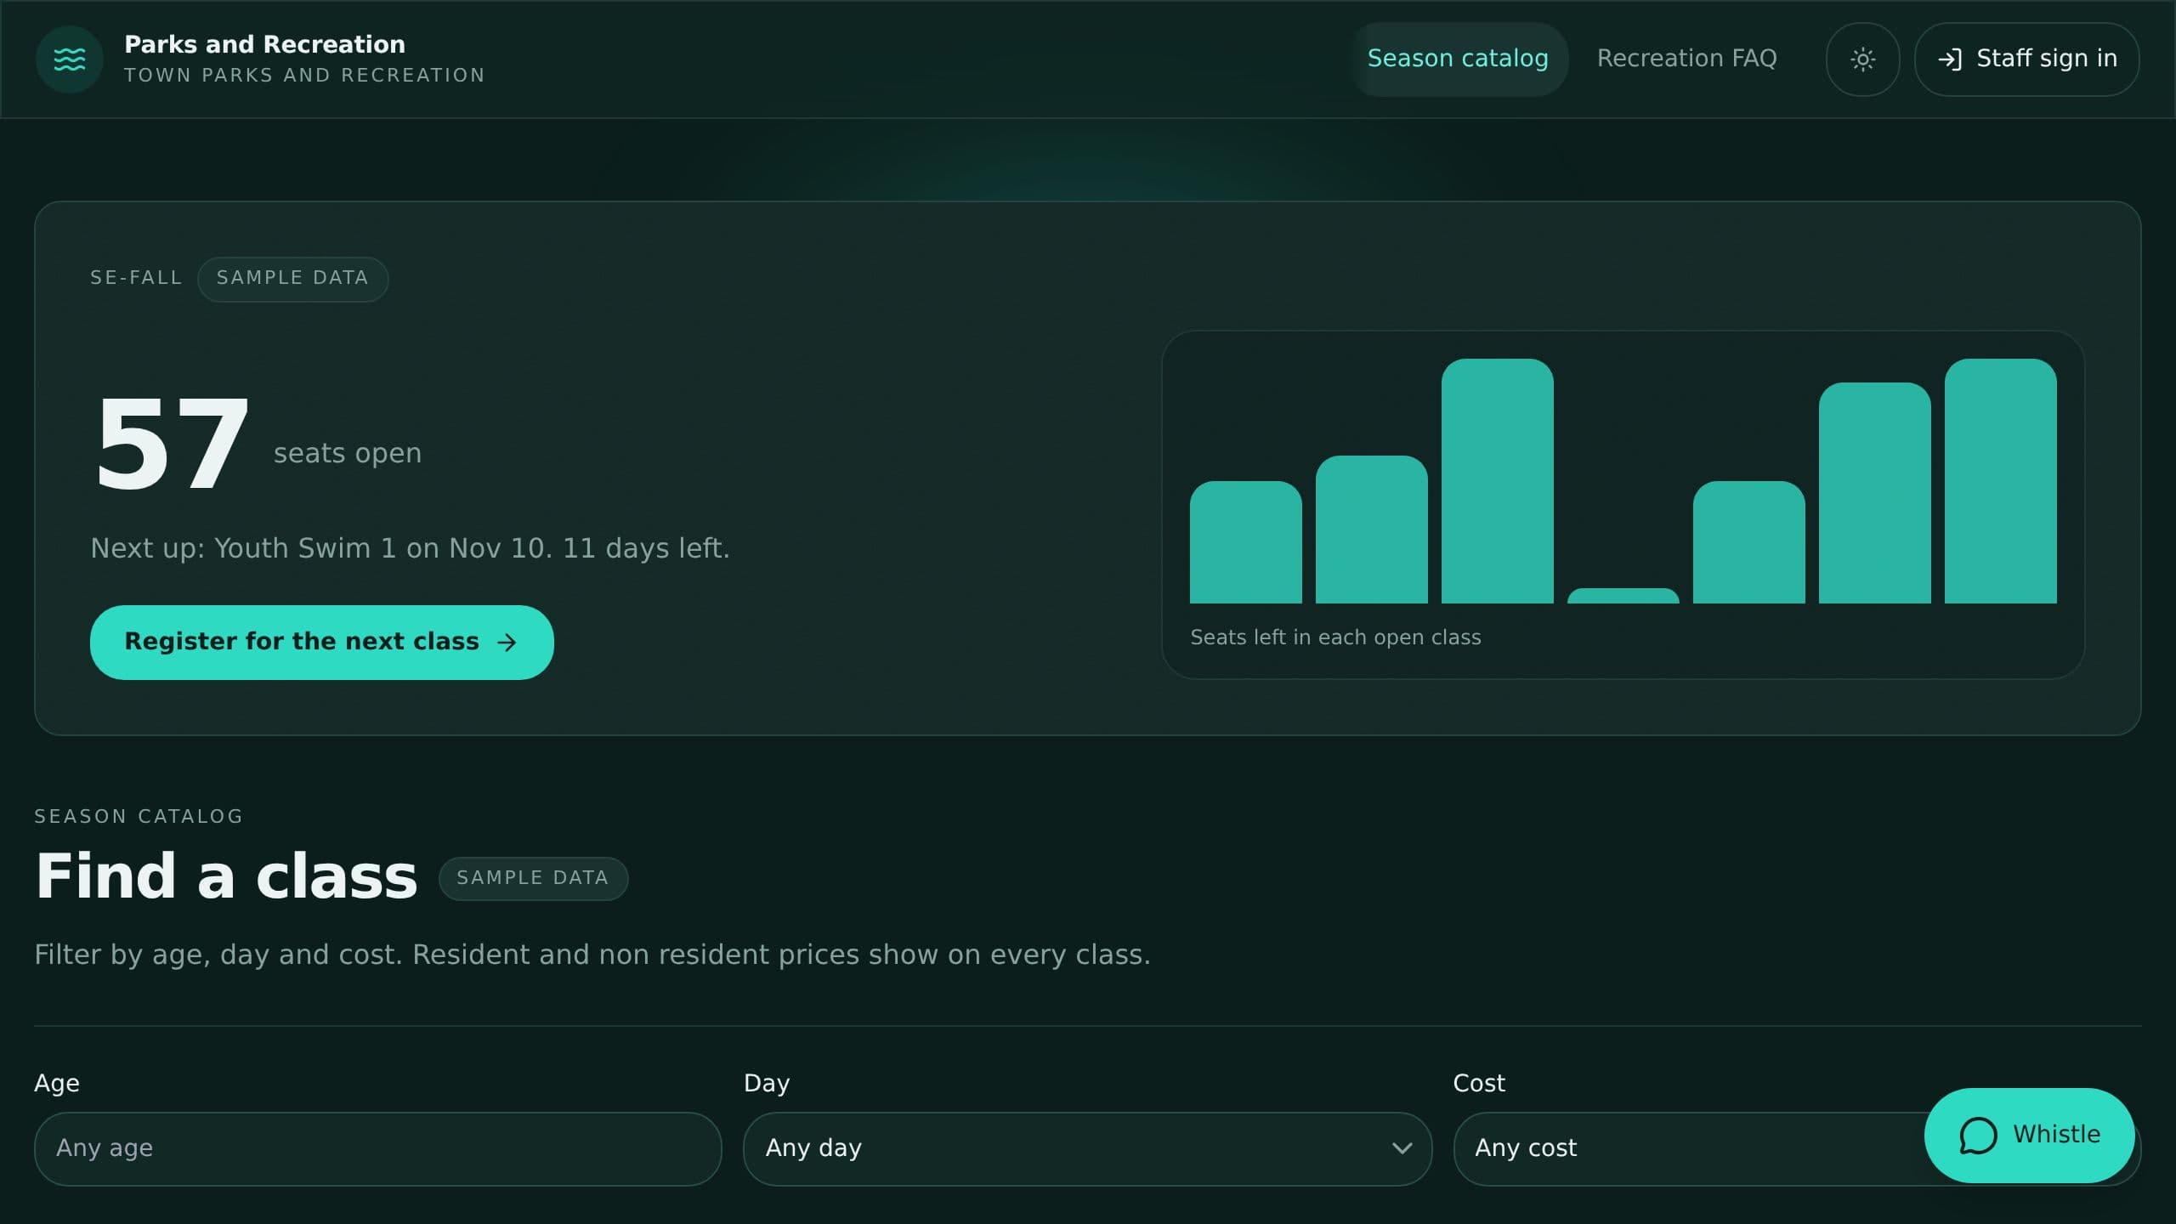Screen dimensions: 2176x1224
Task: Click the SEASON CATALOG section label
Action: [139, 817]
